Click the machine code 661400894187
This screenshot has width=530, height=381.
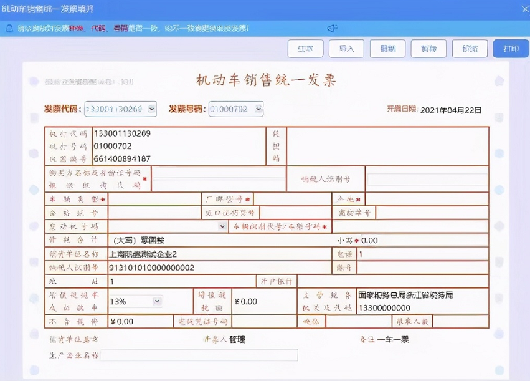[122, 158]
